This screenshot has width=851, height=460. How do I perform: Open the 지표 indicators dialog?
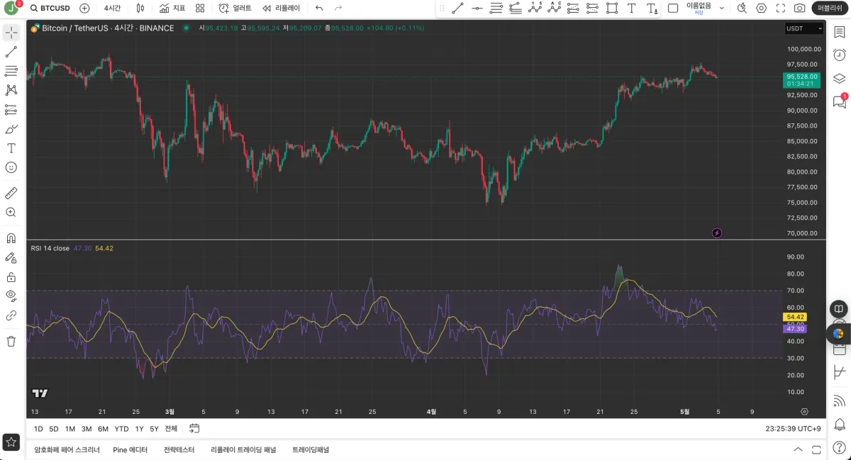point(172,9)
